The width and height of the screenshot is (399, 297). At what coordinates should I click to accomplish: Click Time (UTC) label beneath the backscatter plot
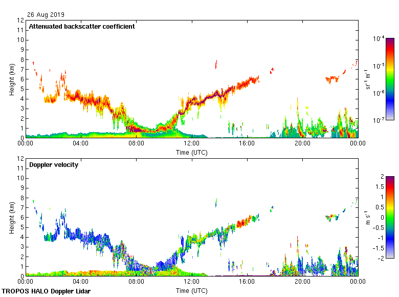[x=191, y=152]
